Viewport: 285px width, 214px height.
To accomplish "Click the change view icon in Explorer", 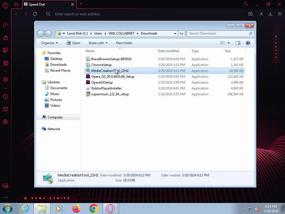I will pyautogui.click(x=222, y=43).
